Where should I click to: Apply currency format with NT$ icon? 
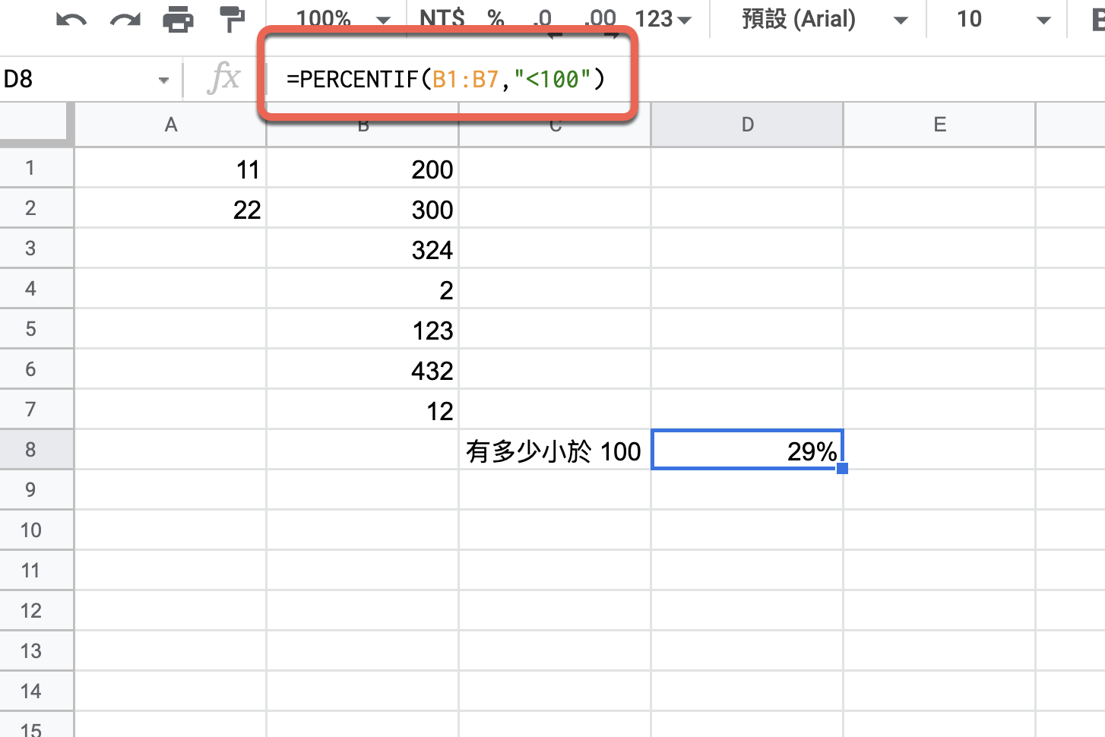442,19
